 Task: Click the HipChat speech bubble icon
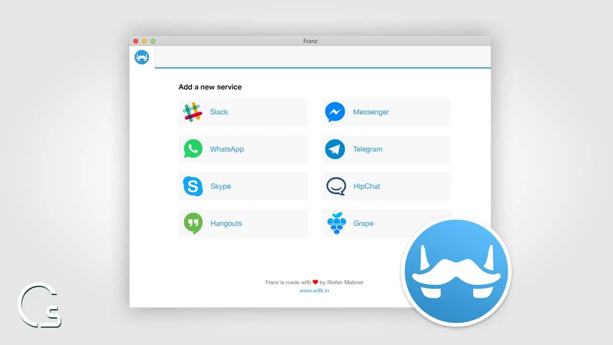[x=336, y=186]
